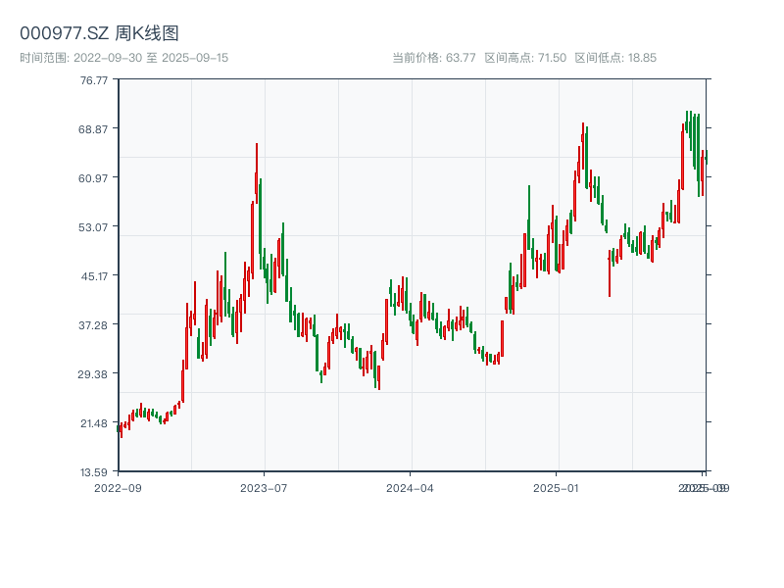The height and width of the screenshot is (588, 784).
Task: Click the y-axis label 68.87
Action: pyautogui.click(x=93, y=129)
